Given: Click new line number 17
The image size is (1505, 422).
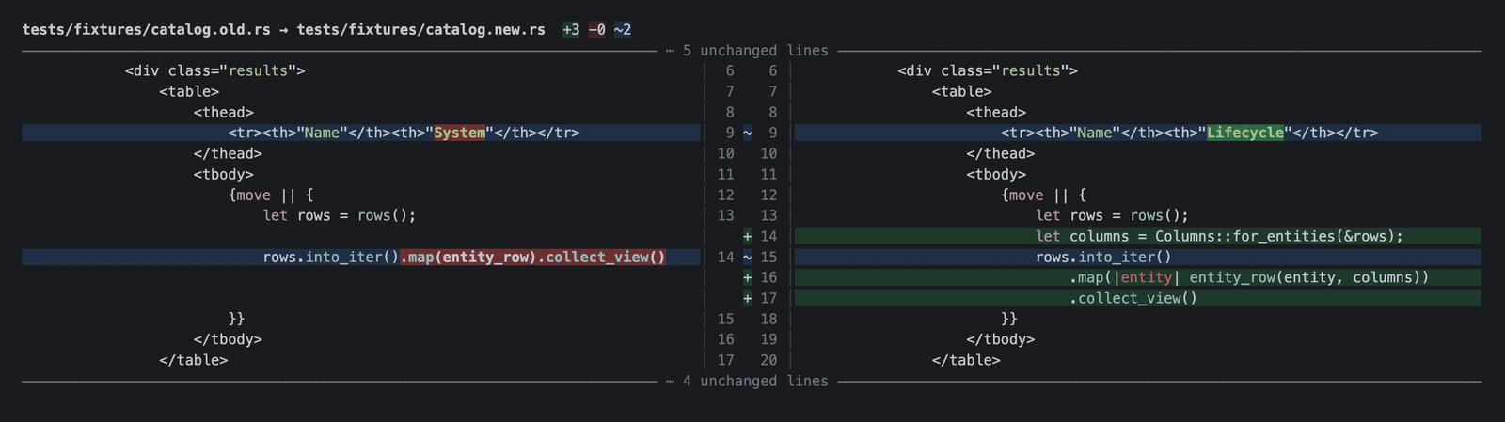Looking at the screenshot, I should [x=768, y=299].
